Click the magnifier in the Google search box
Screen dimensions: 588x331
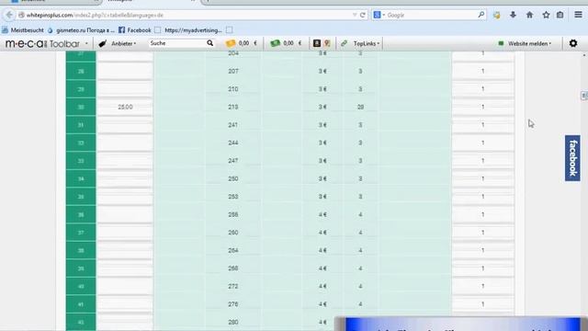(x=481, y=15)
